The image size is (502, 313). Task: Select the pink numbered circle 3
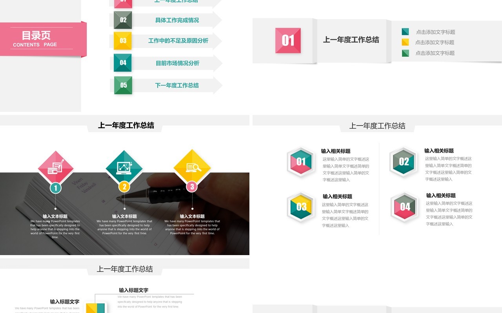click(x=192, y=187)
